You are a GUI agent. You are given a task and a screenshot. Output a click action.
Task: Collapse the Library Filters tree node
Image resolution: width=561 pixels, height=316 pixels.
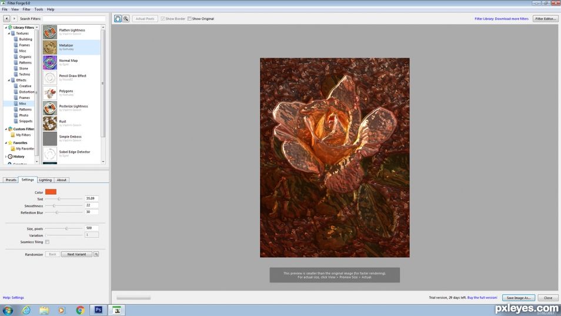6,27
